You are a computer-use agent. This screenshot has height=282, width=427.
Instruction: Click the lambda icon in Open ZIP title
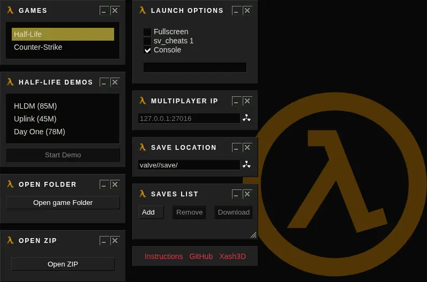10,240
